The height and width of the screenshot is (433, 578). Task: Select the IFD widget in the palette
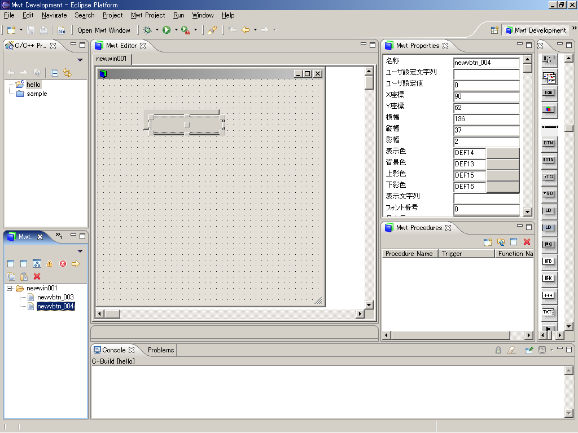click(x=549, y=262)
